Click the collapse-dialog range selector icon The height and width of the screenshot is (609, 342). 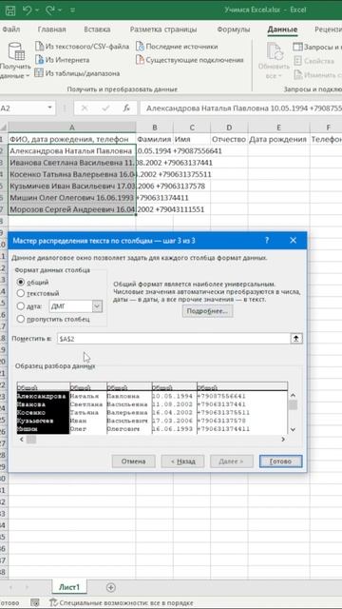[x=296, y=339]
